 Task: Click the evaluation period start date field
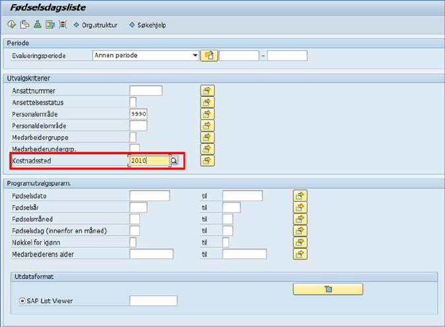pyautogui.click(x=239, y=55)
